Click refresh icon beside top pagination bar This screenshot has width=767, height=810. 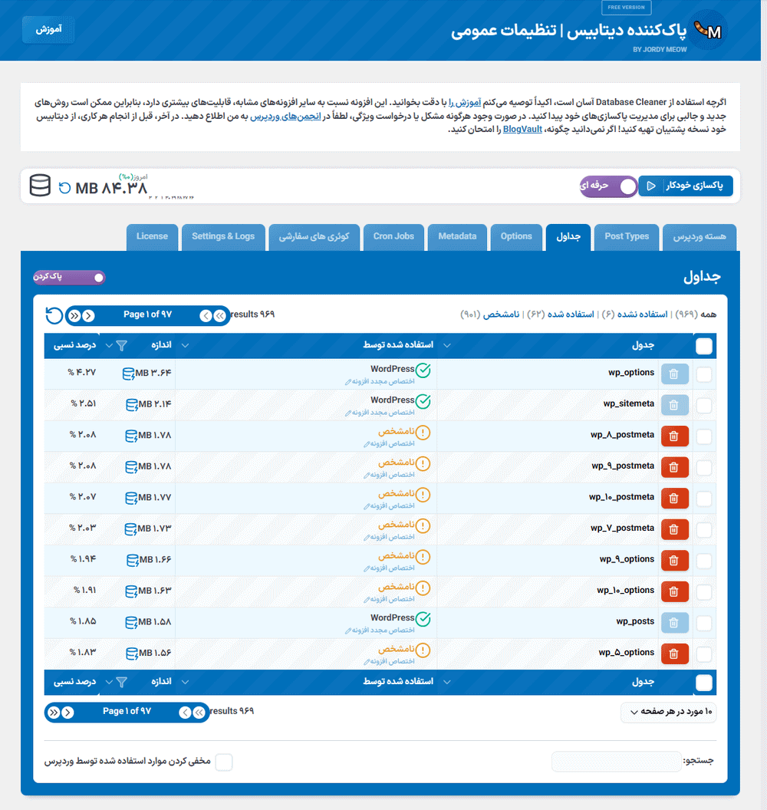tap(54, 315)
